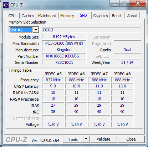Viewport: 148px width, 147px height.
Task: Select the CAS# Latency 10.0 cell
Action: 76,86
